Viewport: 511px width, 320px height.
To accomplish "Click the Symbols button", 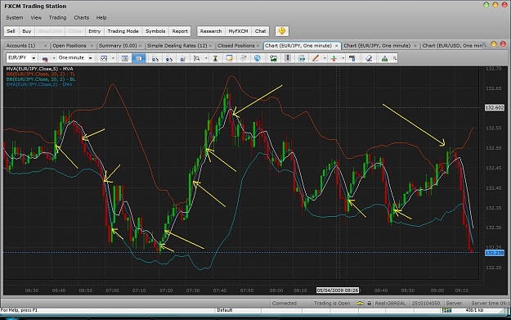I will (x=155, y=31).
